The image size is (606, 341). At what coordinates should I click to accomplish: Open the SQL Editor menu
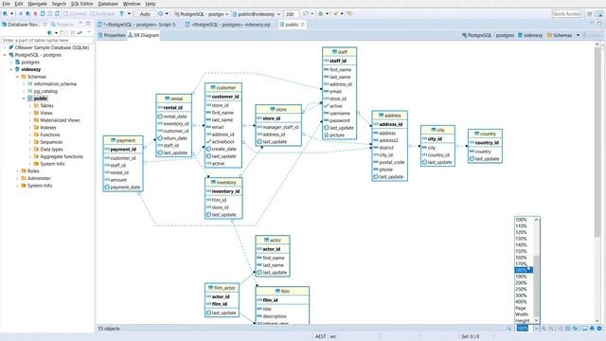(x=81, y=4)
